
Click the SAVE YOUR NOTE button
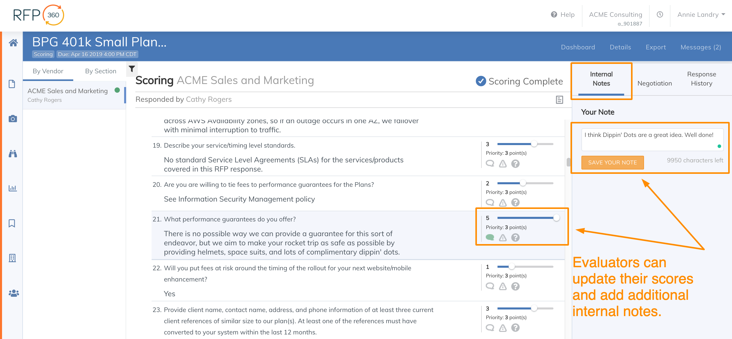click(x=612, y=162)
